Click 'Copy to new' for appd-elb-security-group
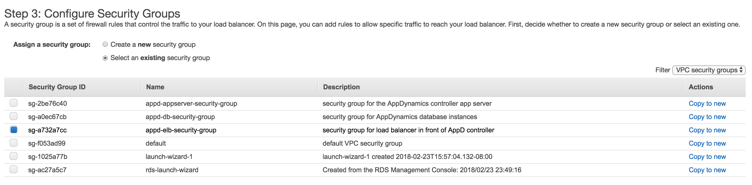The width and height of the screenshot is (752, 185). click(707, 130)
